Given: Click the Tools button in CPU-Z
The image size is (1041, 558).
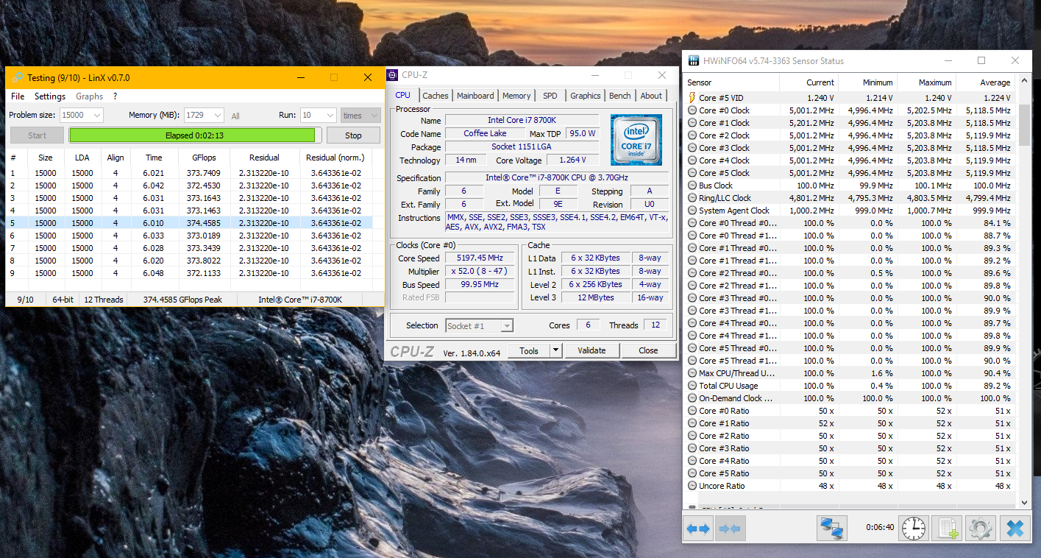Looking at the screenshot, I should point(529,350).
